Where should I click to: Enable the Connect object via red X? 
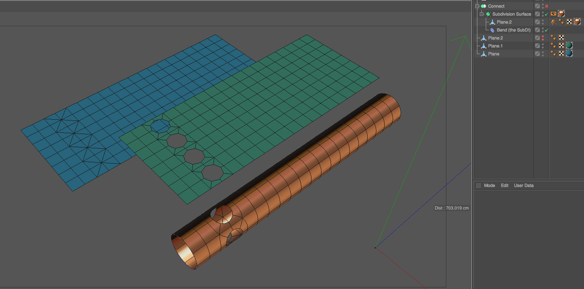coord(547,6)
